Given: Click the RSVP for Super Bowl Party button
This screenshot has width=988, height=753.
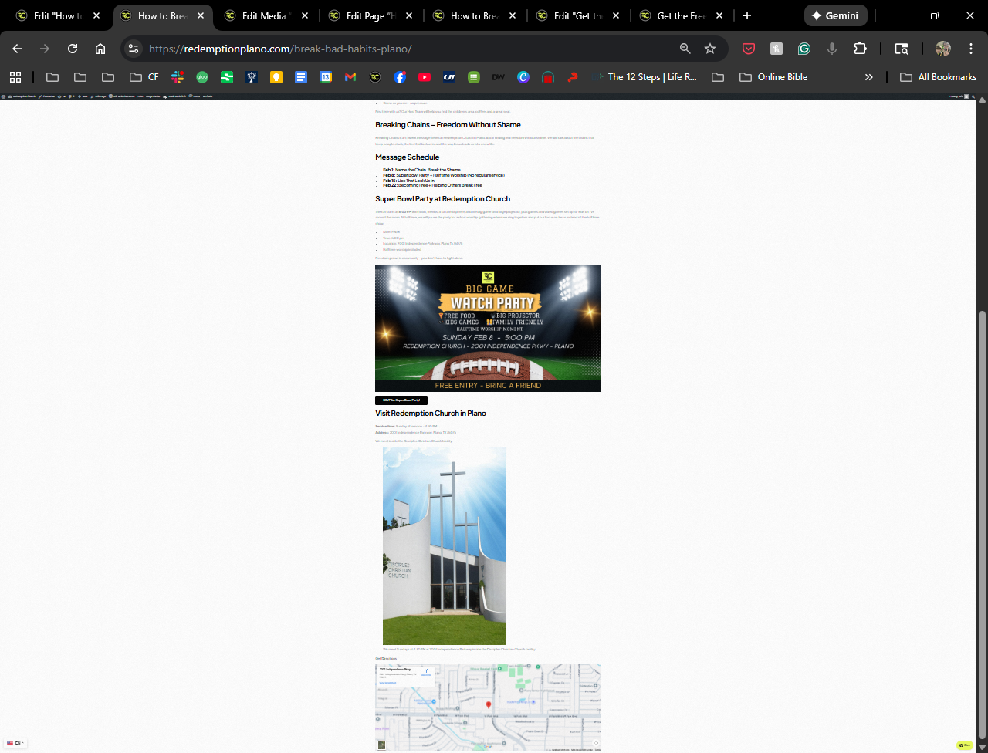Looking at the screenshot, I should coord(401,400).
